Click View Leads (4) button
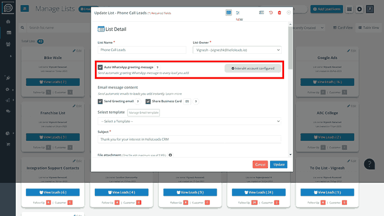Screen dimensions: 384x216 (121, 192)
